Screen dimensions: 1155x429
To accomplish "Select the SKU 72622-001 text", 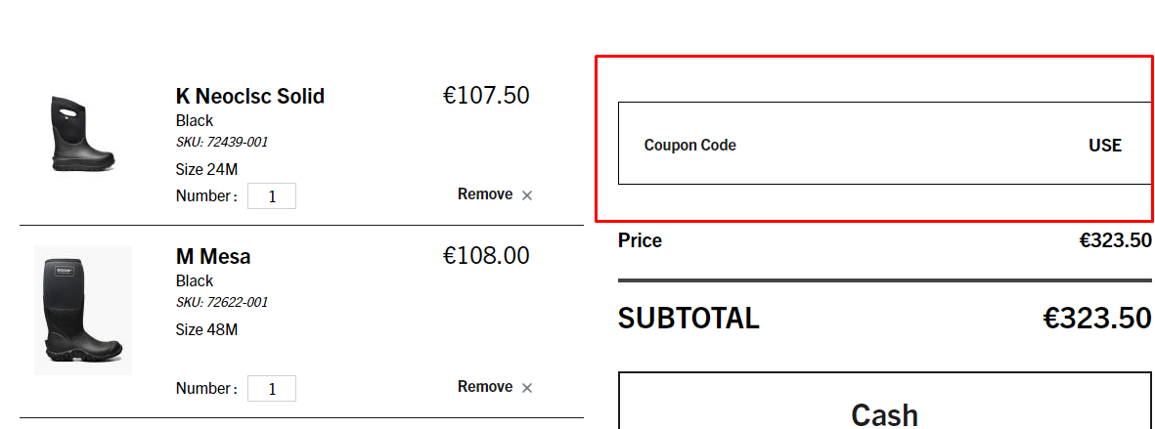I will [222, 303].
